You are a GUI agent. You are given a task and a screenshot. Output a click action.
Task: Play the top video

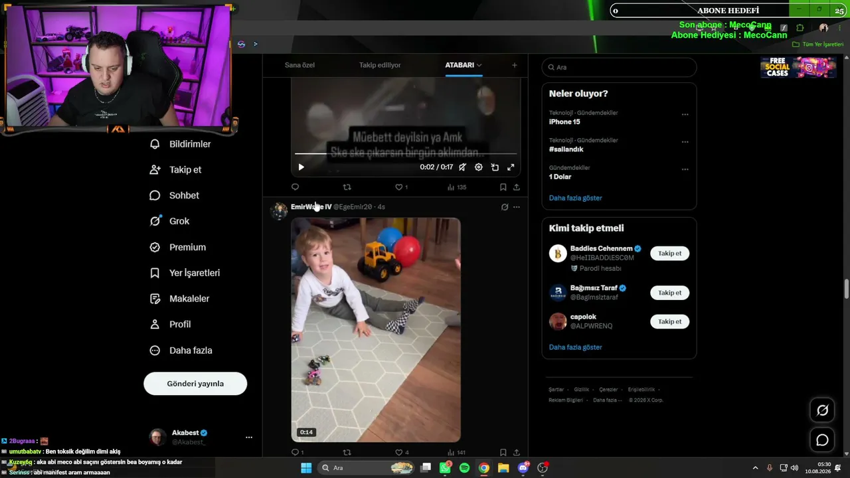(301, 167)
